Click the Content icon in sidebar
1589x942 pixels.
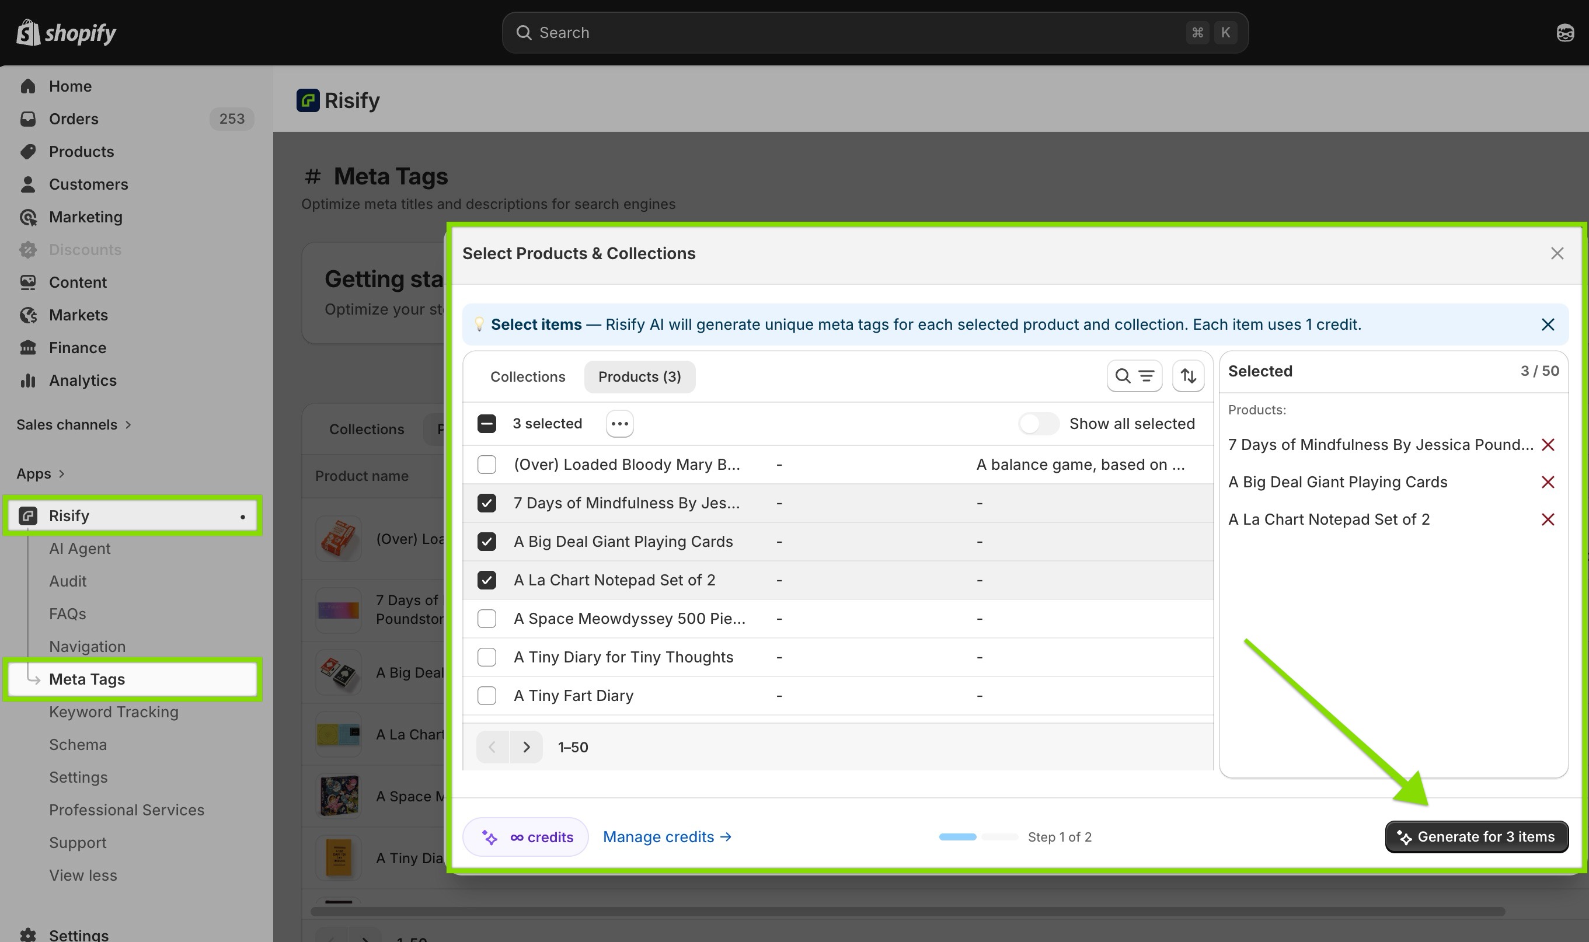[x=28, y=282]
